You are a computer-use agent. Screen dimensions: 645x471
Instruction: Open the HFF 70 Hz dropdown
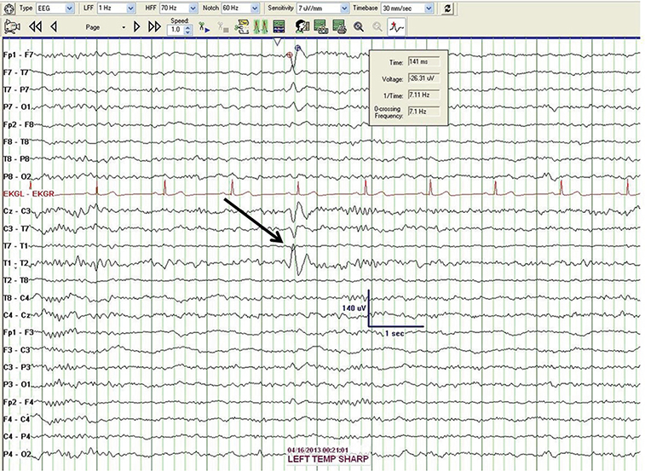pos(180,8)
